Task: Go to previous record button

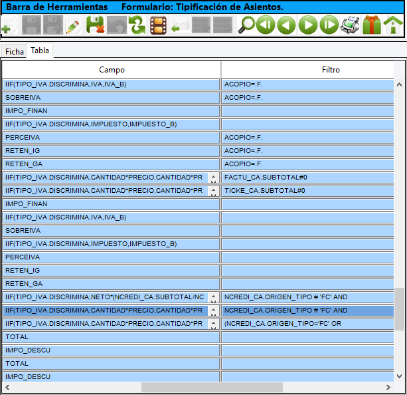Action: [x=287, y=25]
